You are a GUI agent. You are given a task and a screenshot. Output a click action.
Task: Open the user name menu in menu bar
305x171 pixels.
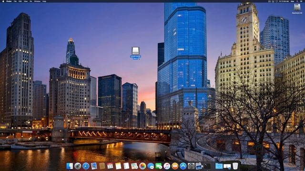coord(292,1)
